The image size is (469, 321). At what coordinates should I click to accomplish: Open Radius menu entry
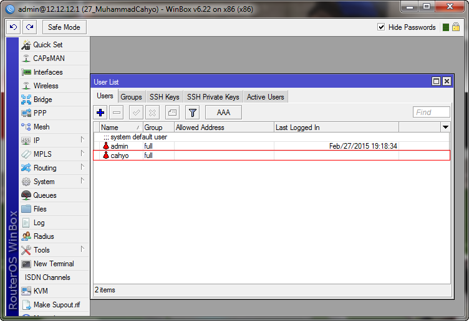coord(54,236)
